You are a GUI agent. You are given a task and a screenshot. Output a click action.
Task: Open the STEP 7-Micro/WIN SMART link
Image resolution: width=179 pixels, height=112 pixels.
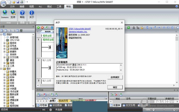tap(80, 29)
